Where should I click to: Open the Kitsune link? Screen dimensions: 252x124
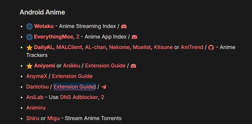tap(163, 47)
